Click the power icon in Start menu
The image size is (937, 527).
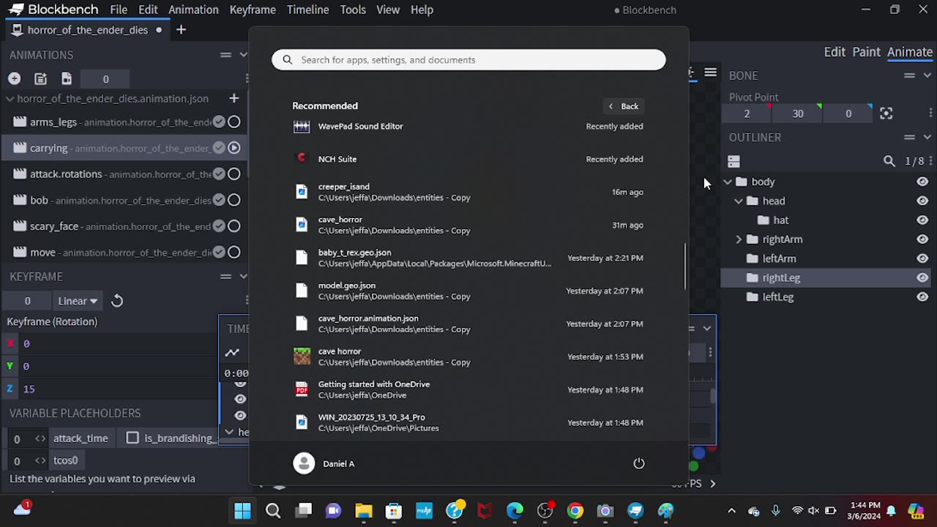pyautogui.click(x=639, y=463)
